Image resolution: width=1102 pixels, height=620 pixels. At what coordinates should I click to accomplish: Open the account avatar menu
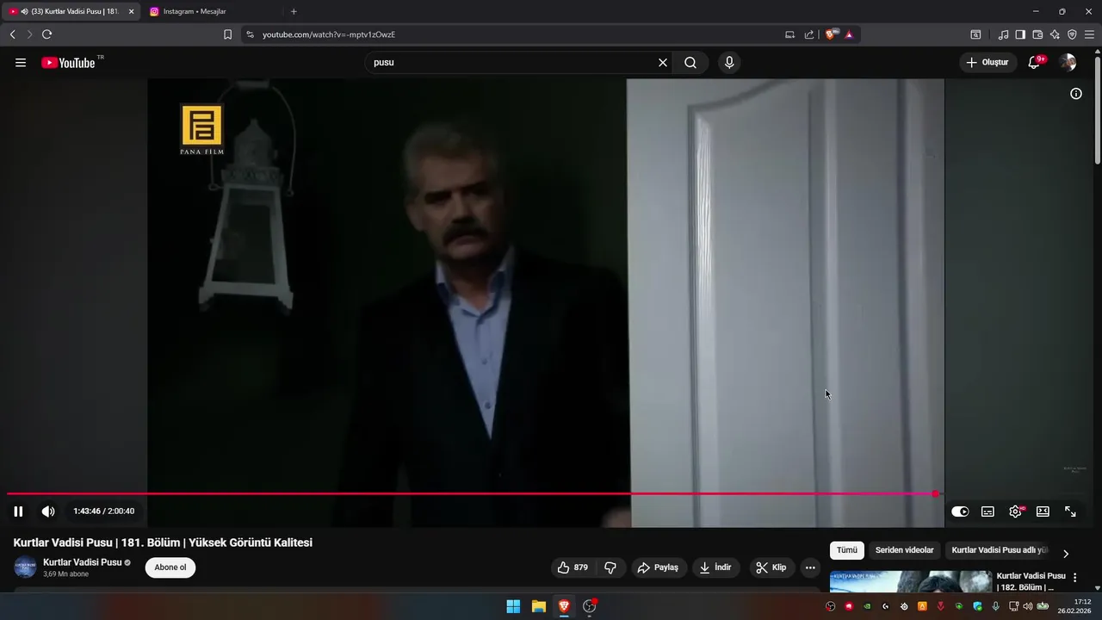click(x=1068, y=63)
